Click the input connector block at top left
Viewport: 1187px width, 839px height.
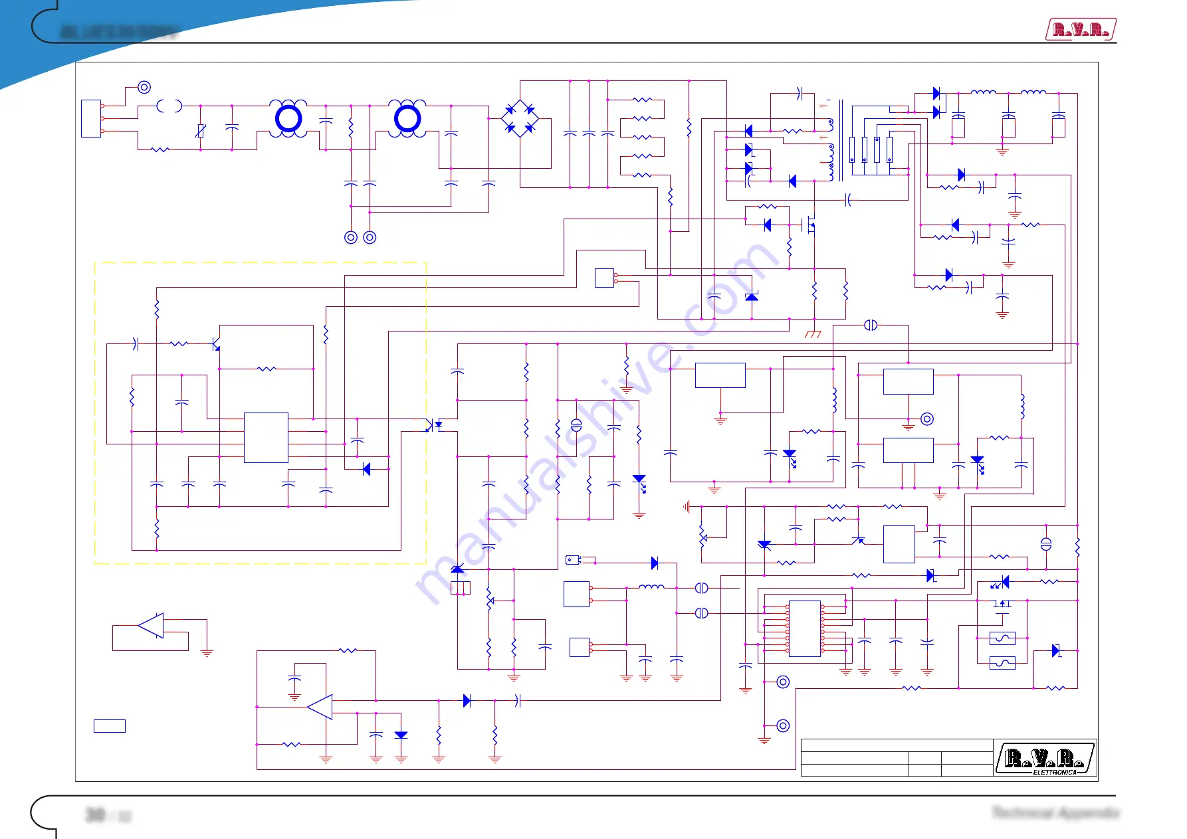[91, 118]
